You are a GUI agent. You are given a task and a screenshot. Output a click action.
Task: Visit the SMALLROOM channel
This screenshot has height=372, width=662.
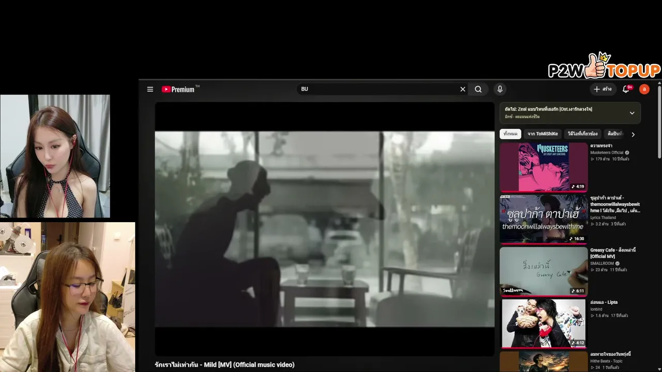(602, 263)
